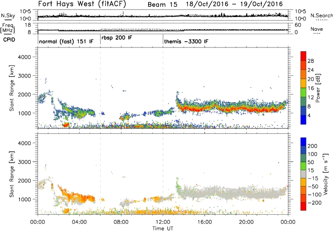333x231 pixels.
Task: Click the "28" tick on Power colorbar
Action: tap(311, 61)
